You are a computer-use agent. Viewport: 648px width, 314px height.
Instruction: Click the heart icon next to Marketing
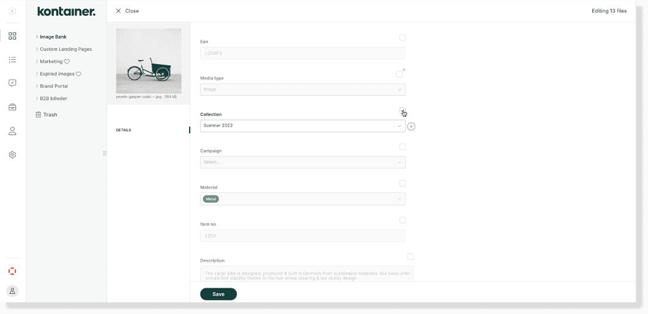click(x=67, y=62)
